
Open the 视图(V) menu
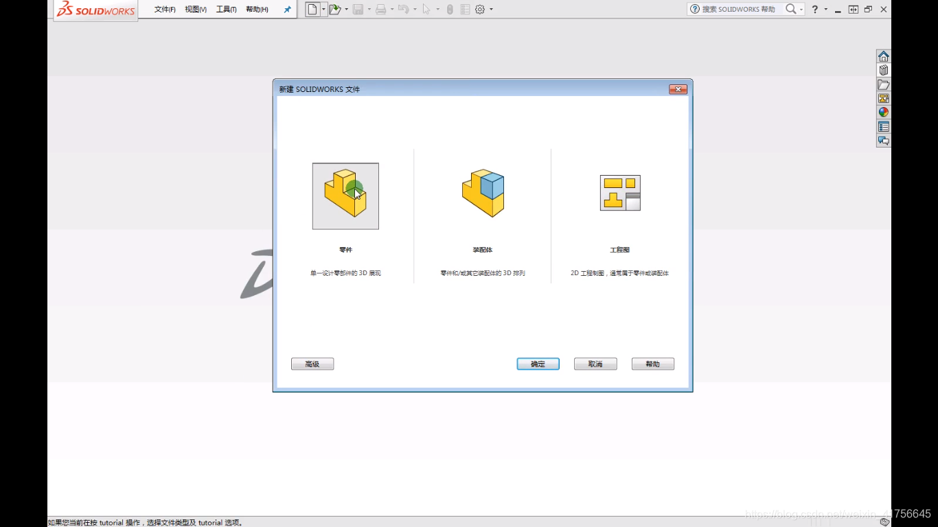(196, 10)
